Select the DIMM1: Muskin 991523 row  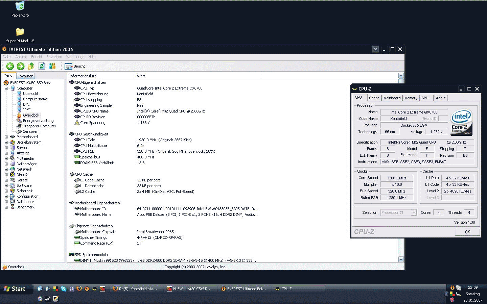pos(166,260)
